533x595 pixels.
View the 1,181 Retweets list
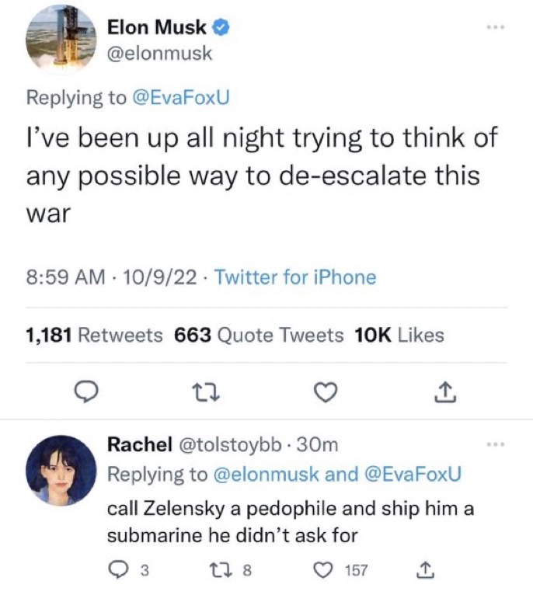pos(94,336)
